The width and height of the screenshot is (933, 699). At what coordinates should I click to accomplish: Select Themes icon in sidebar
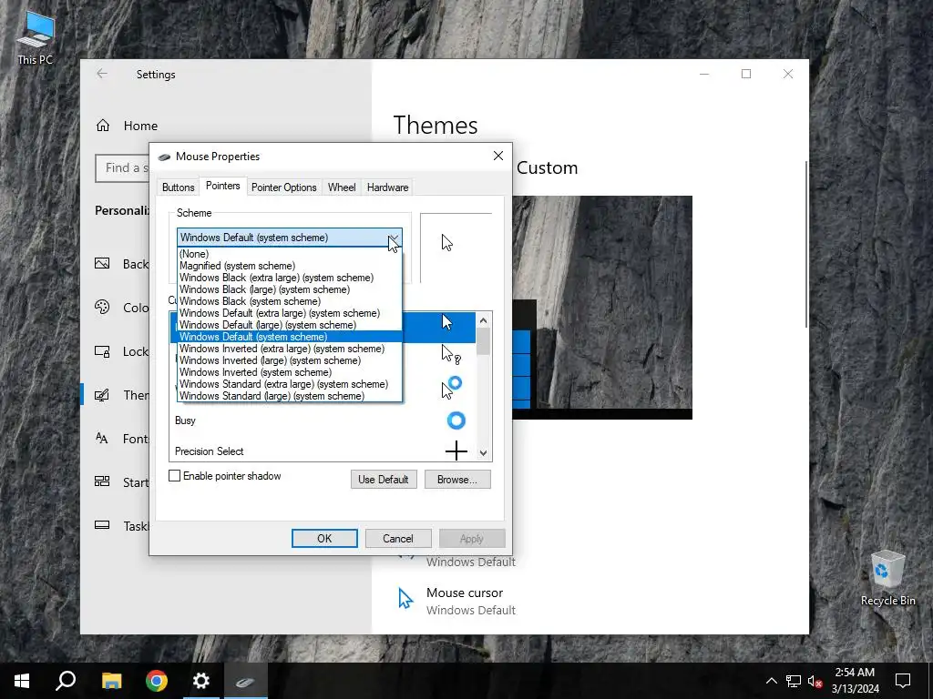pos(102,395)
